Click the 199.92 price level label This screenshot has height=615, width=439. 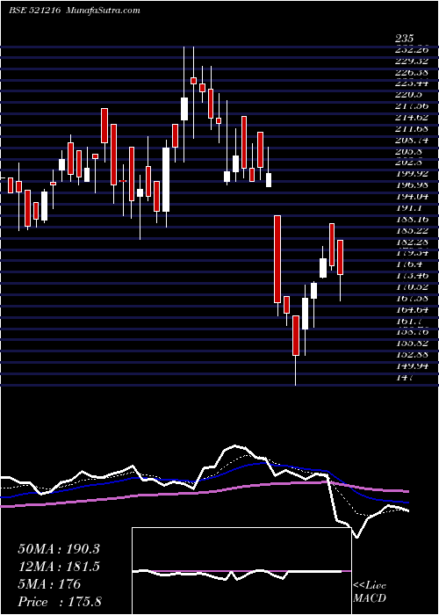(x=412, y=174)
